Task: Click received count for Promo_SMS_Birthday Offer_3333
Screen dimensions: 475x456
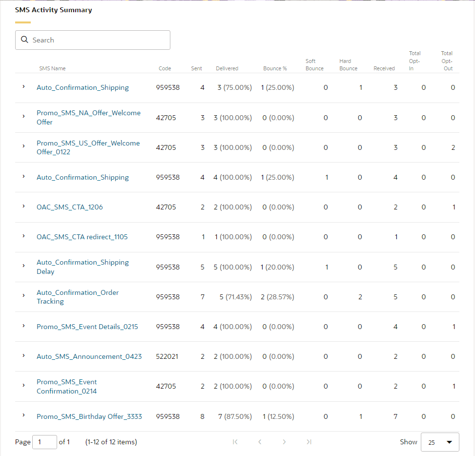Action: (x=395, y=416)
